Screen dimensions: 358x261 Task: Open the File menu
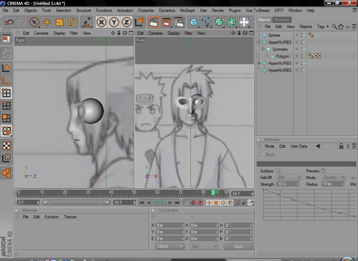[6, 10]
